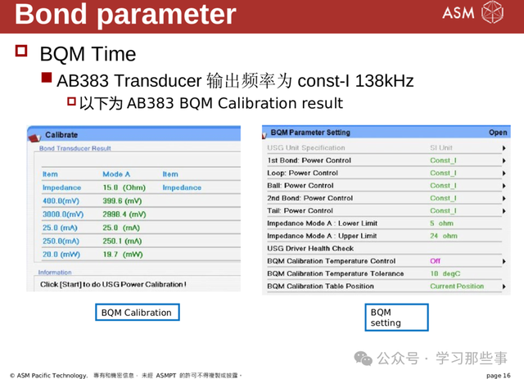
Task: Click the BQM setting label box
Action: coord(396,318)
